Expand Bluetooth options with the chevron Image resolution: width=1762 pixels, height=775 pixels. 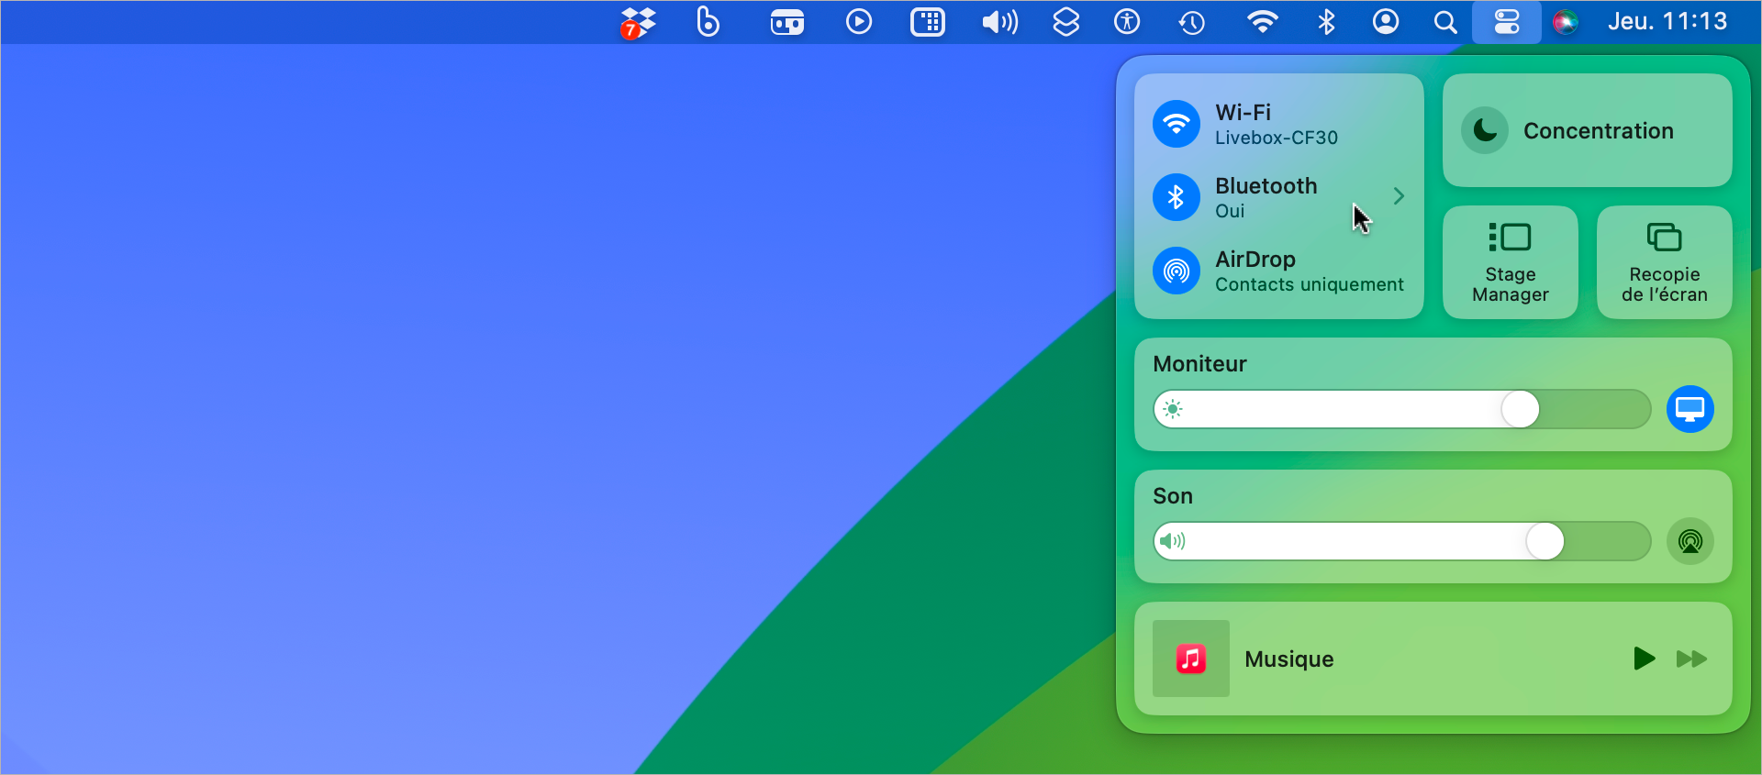[1399, 196]
